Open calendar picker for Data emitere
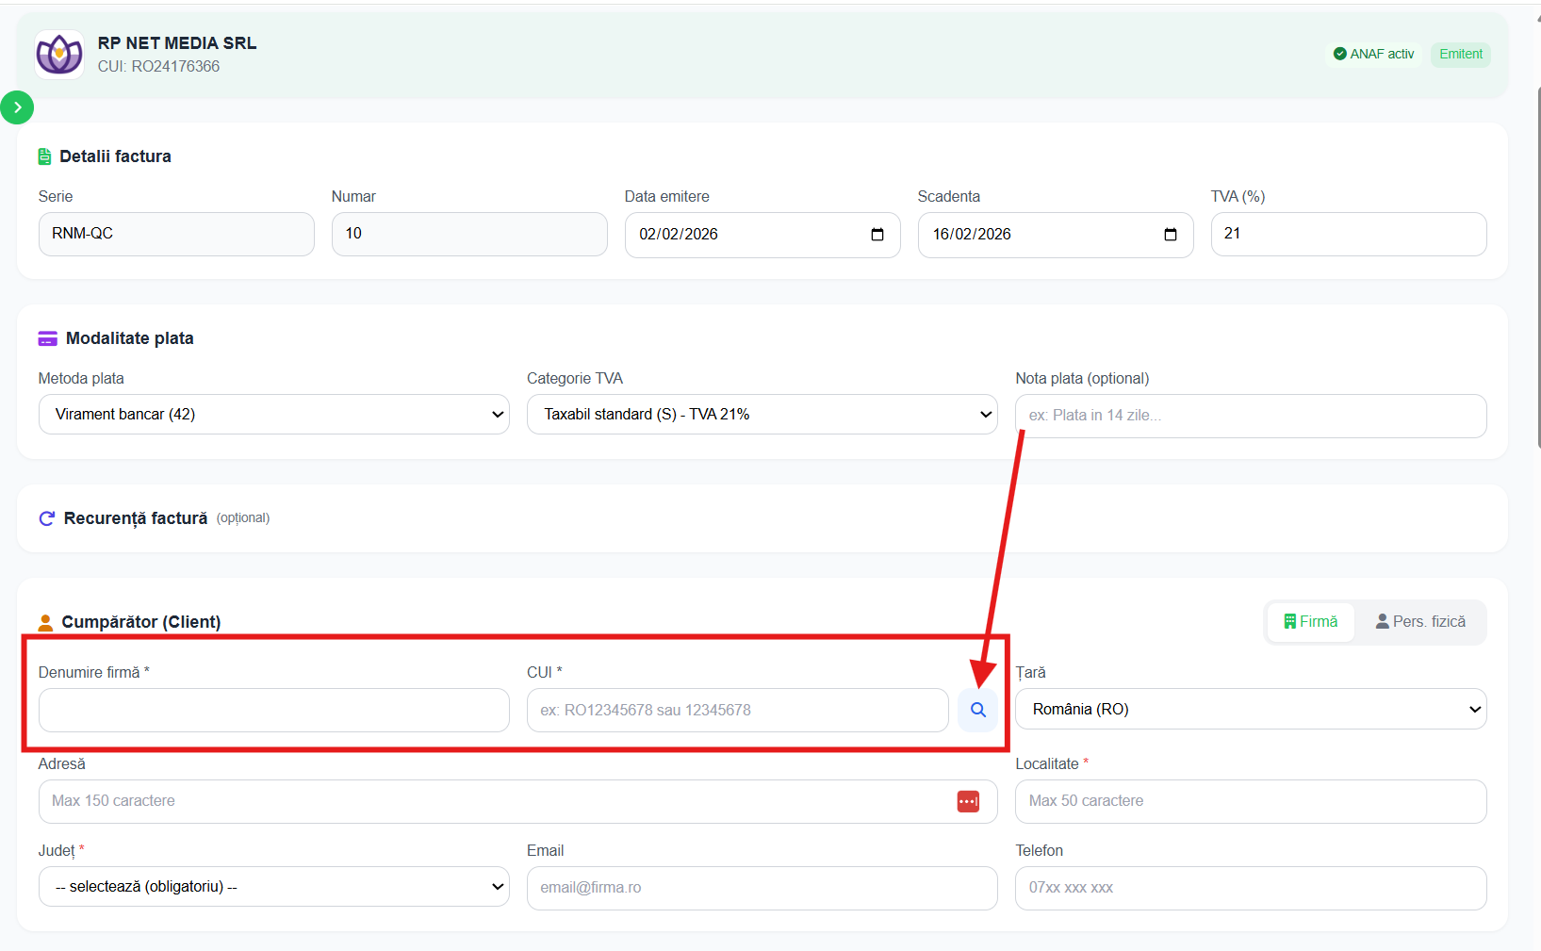 click(x=877, y=235)
